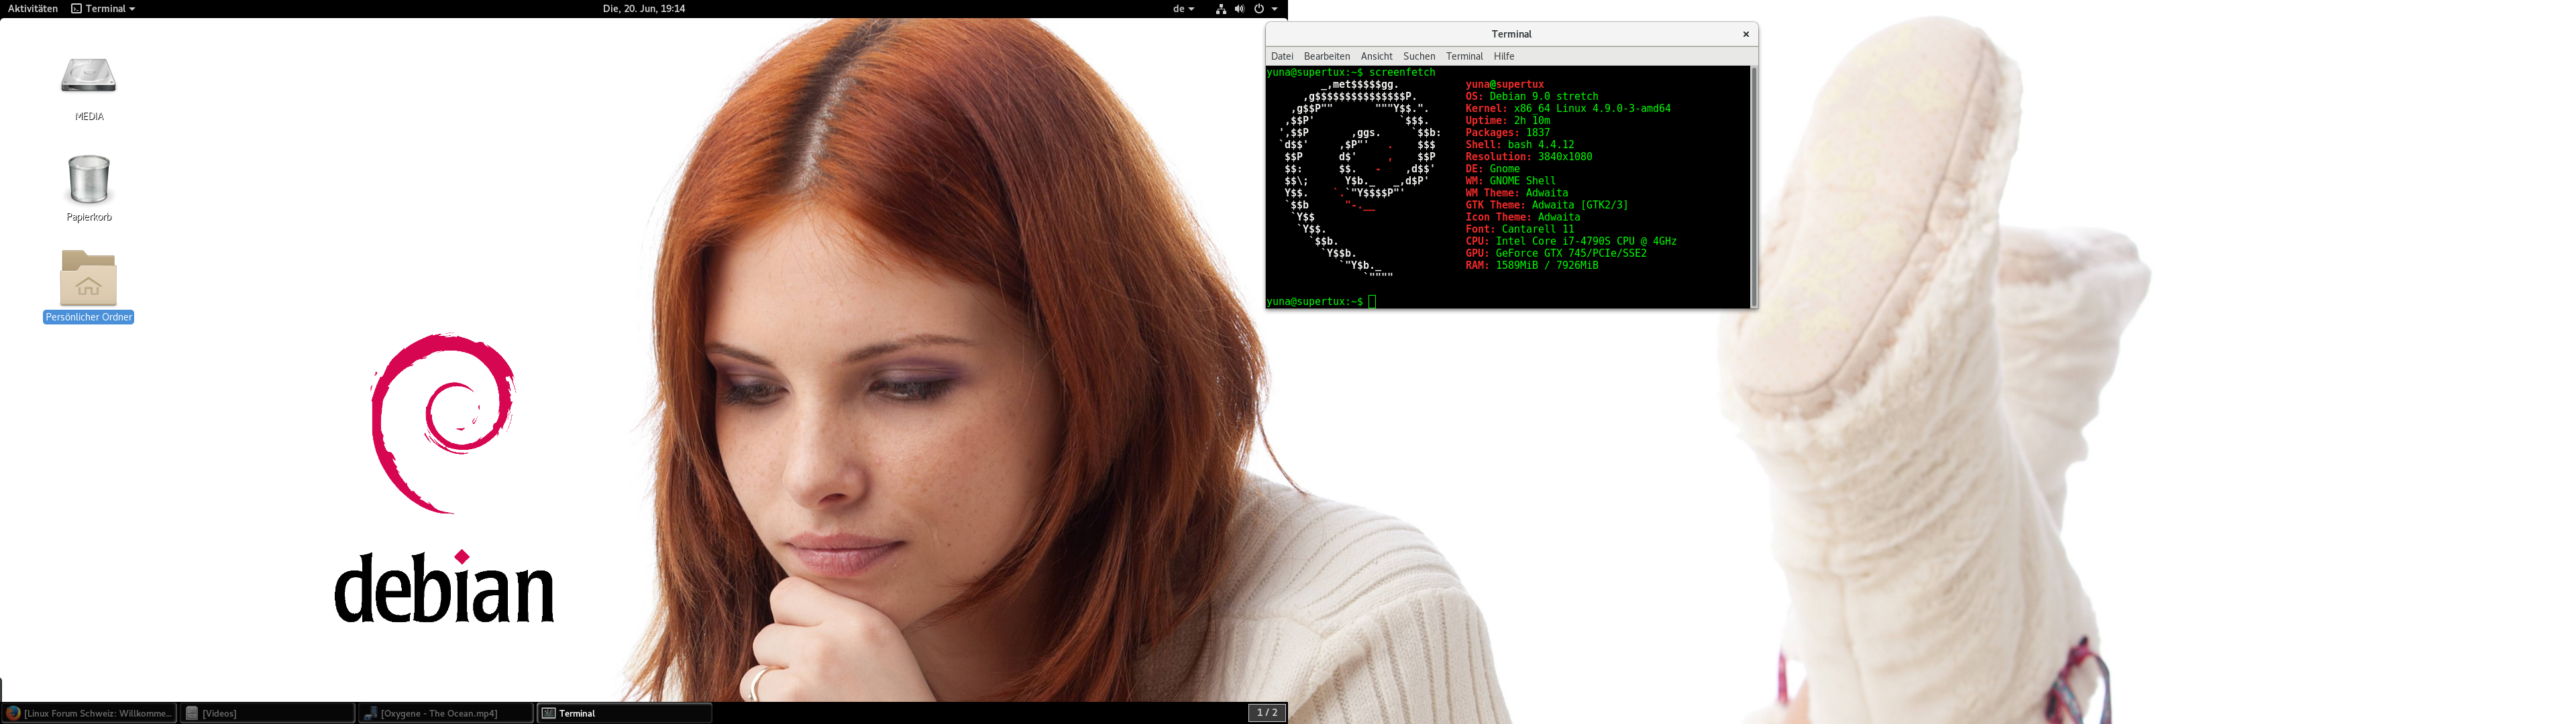Open the Datei menu
The width and height of the screenshot is (2576, 724).
tap(1282, 57)
